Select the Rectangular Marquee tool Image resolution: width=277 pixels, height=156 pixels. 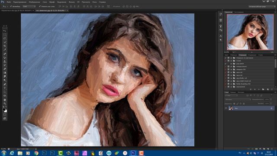pos(5,35)
